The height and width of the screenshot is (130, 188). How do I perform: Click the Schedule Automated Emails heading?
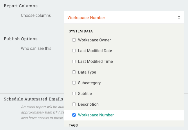tap(33, 99)
